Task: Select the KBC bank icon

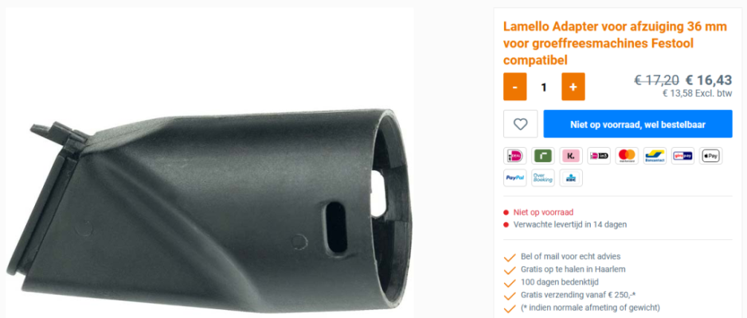Action: pos(571,178)
